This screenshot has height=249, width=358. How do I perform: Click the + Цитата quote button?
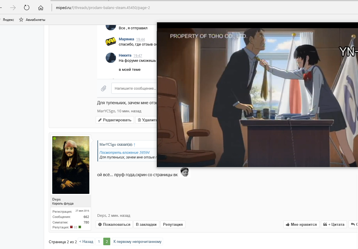click(x=334, y=224)
